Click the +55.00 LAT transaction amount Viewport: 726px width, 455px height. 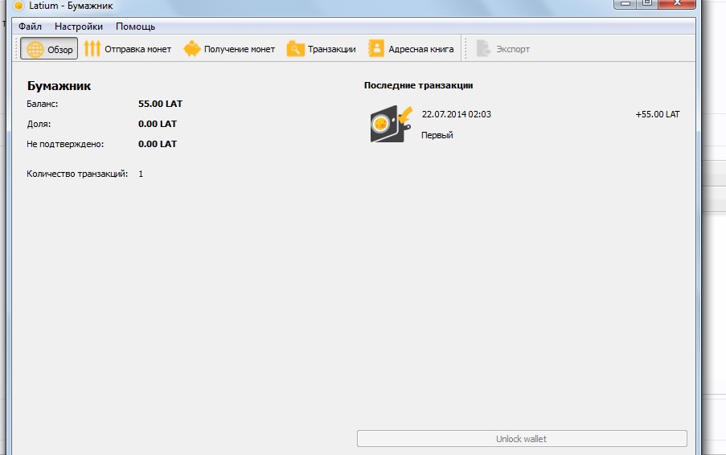[658, 114]
